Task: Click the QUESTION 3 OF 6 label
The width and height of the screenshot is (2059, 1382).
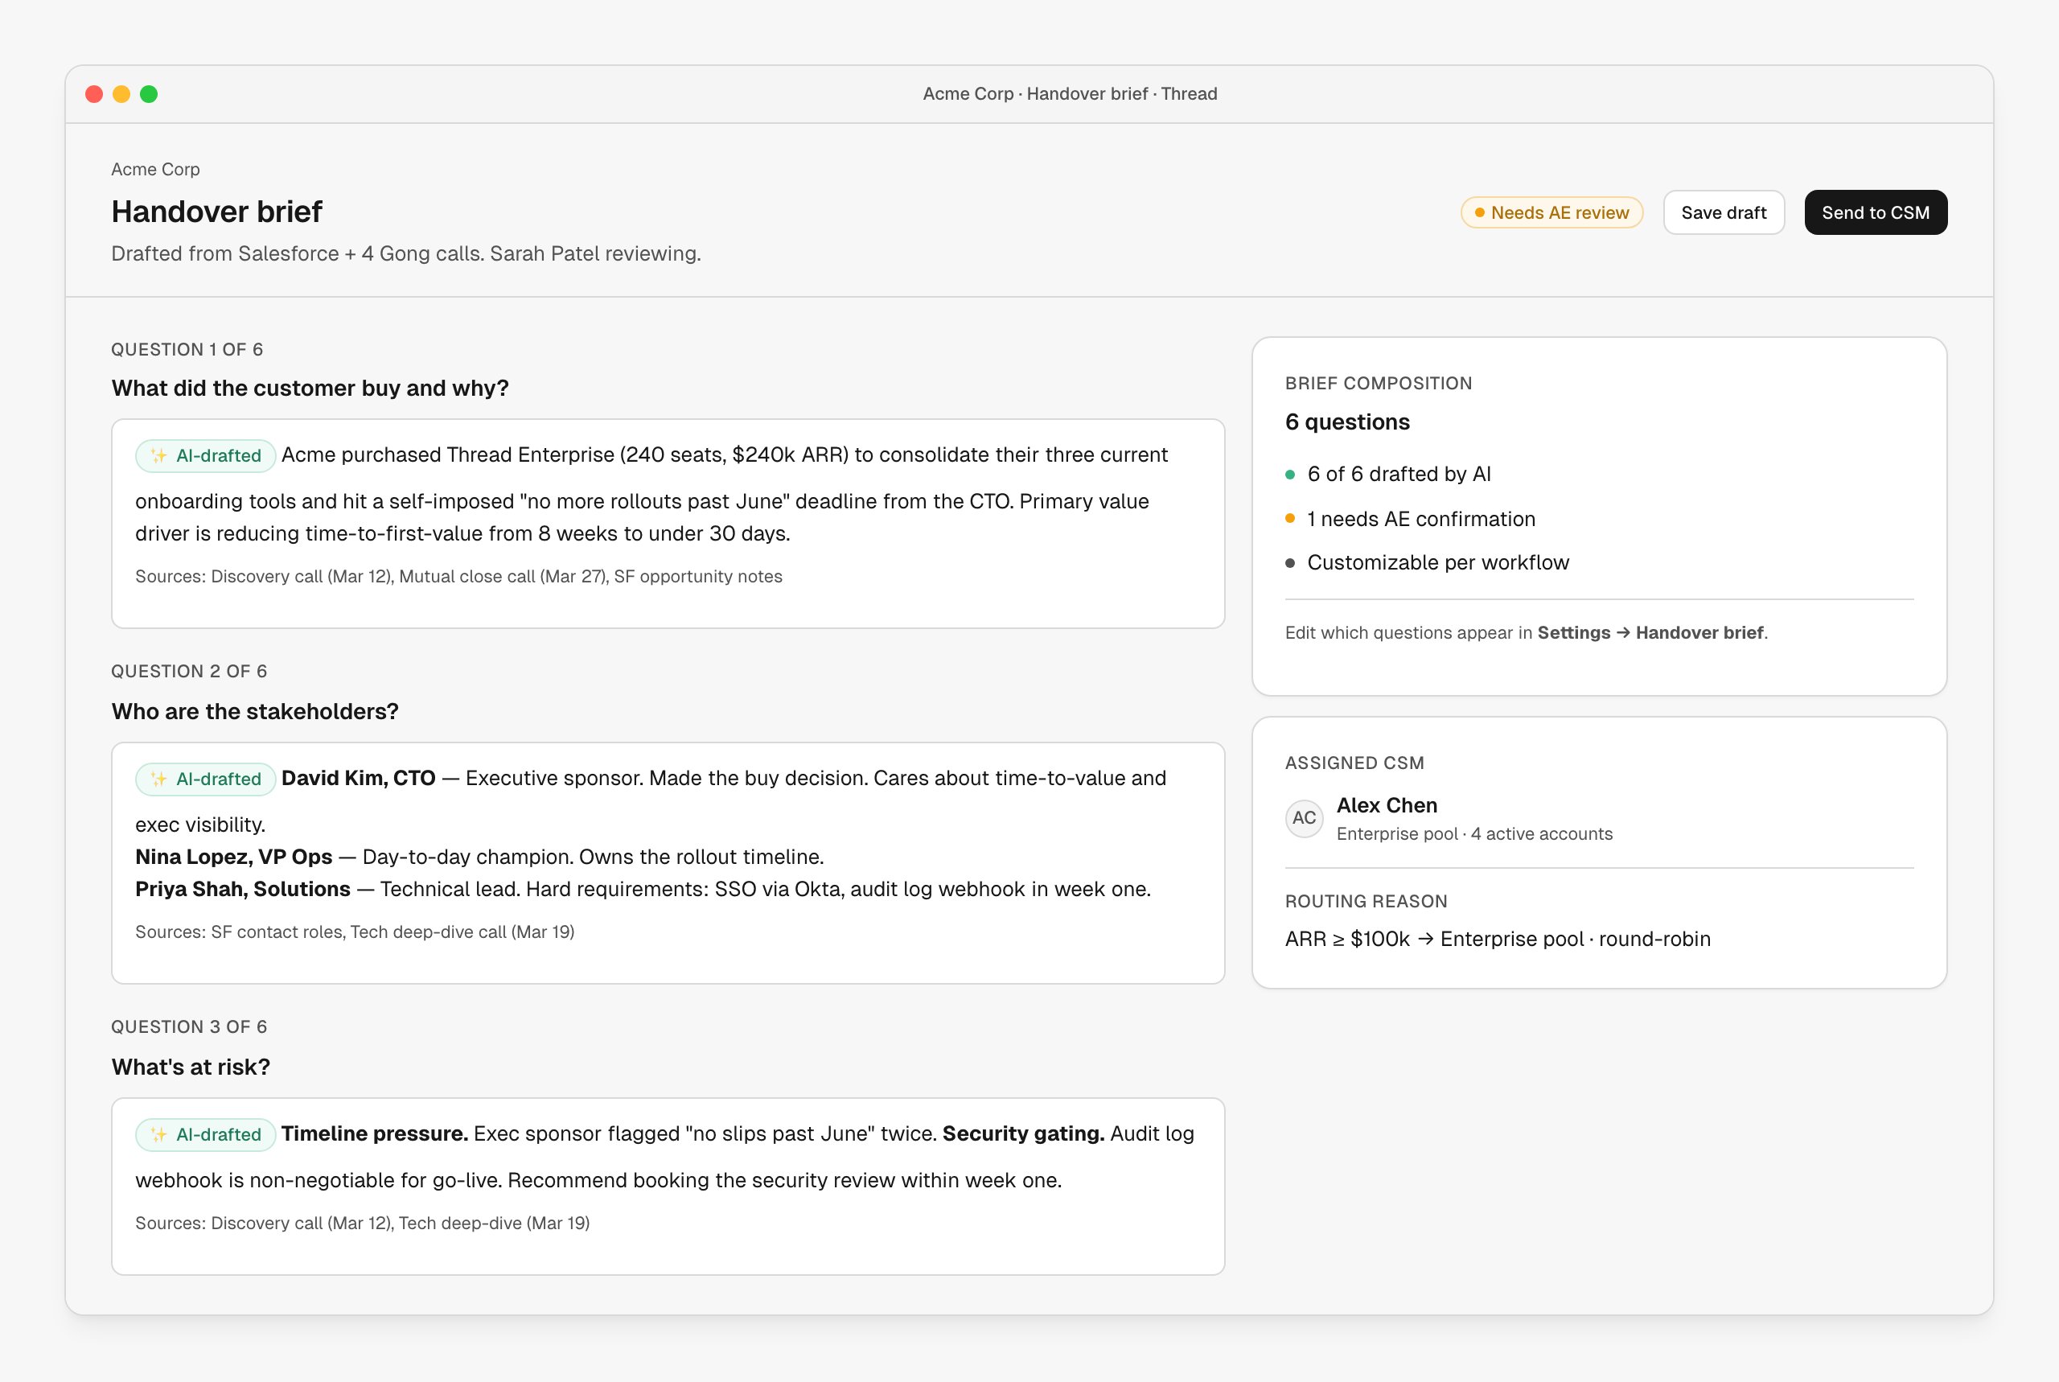Action: tap(188, 1026)
